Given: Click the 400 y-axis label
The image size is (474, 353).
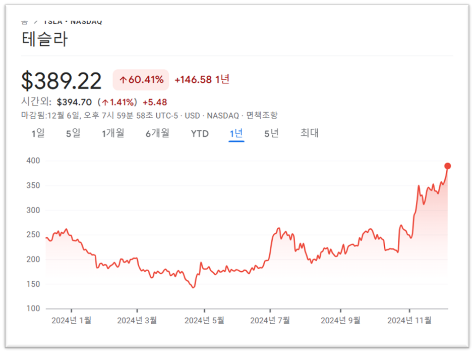Looking at the screenshot, I should click(x=33, y=161).
